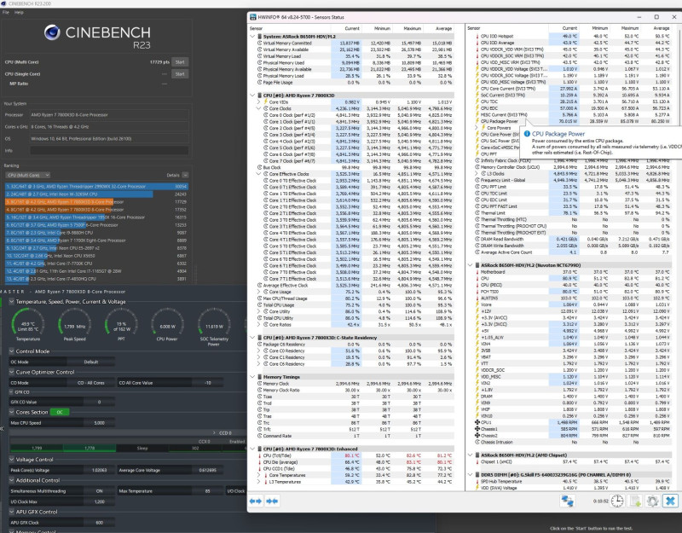Click the Memory Clock sensor icon
The height and width of the screenshot is (533, 682).
[260, 383]
